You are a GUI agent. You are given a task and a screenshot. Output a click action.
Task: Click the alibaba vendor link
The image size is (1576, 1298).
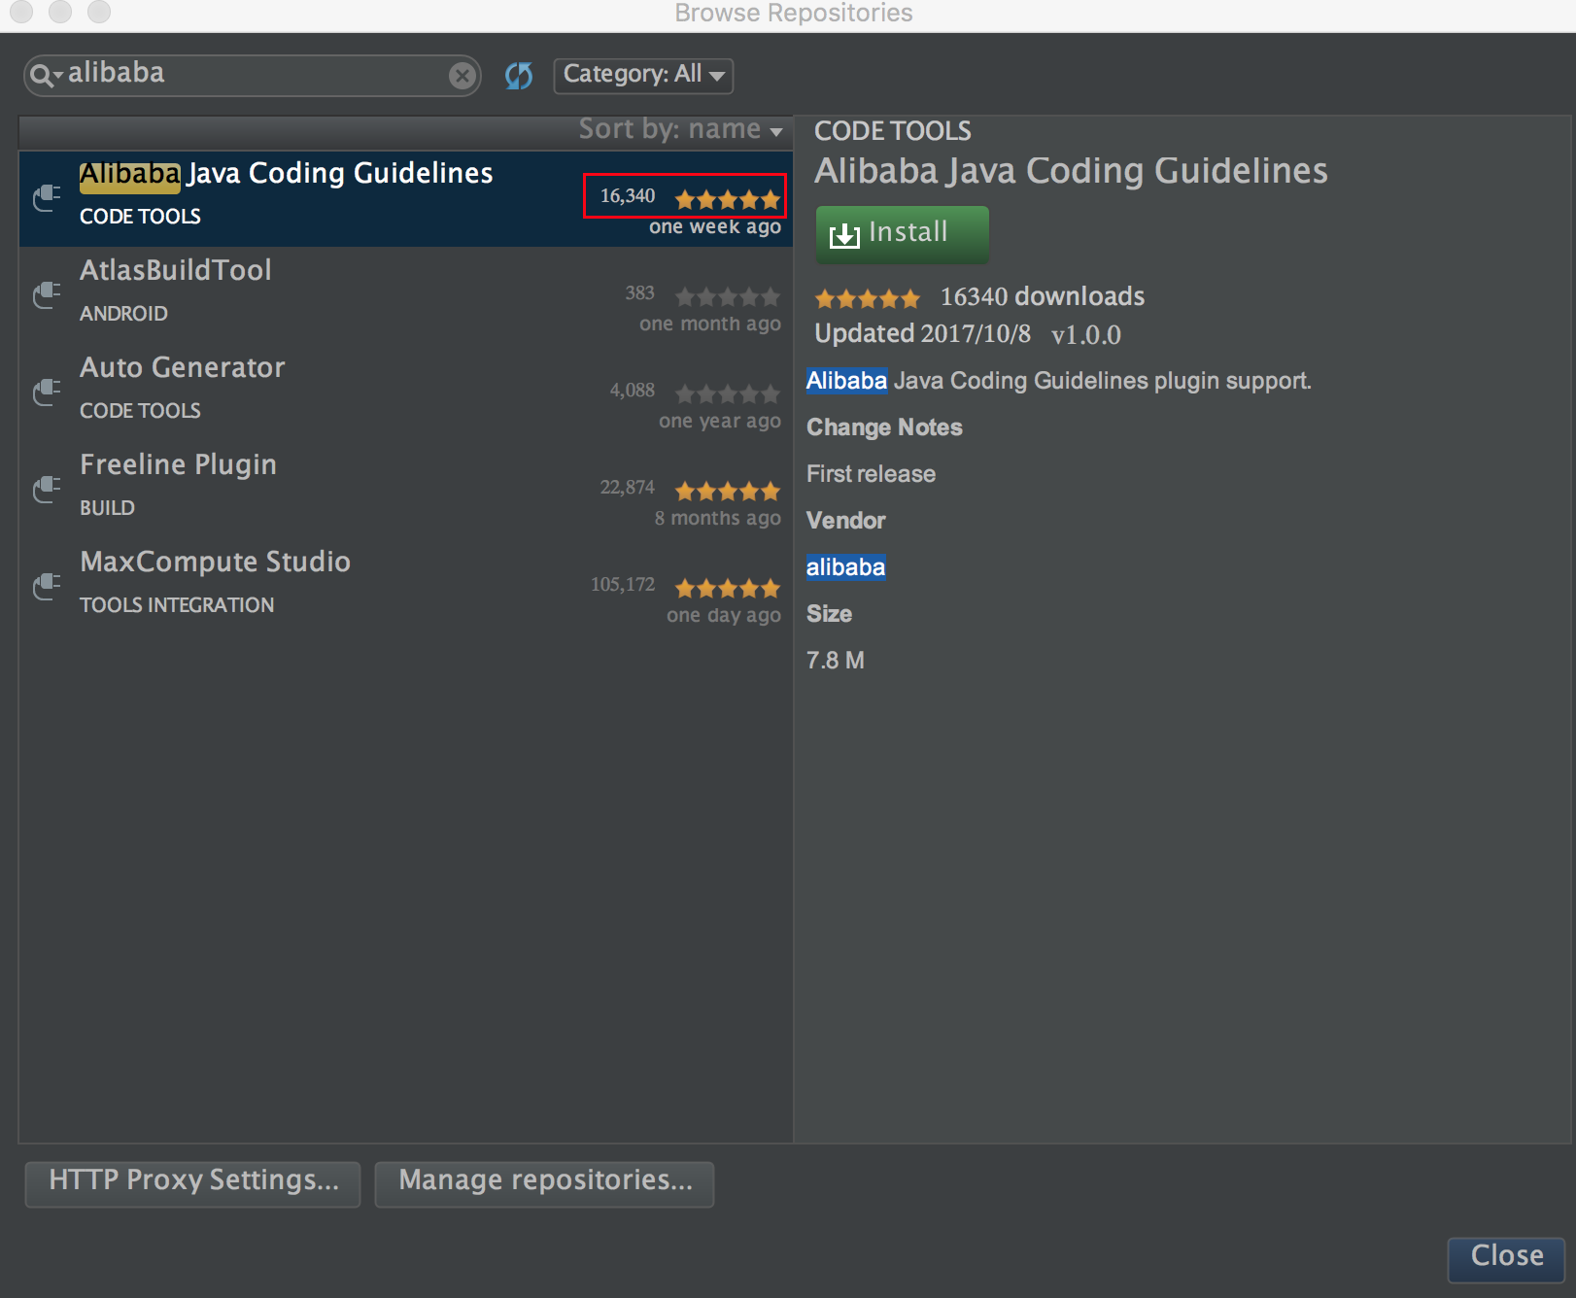[x=845, y=567]
